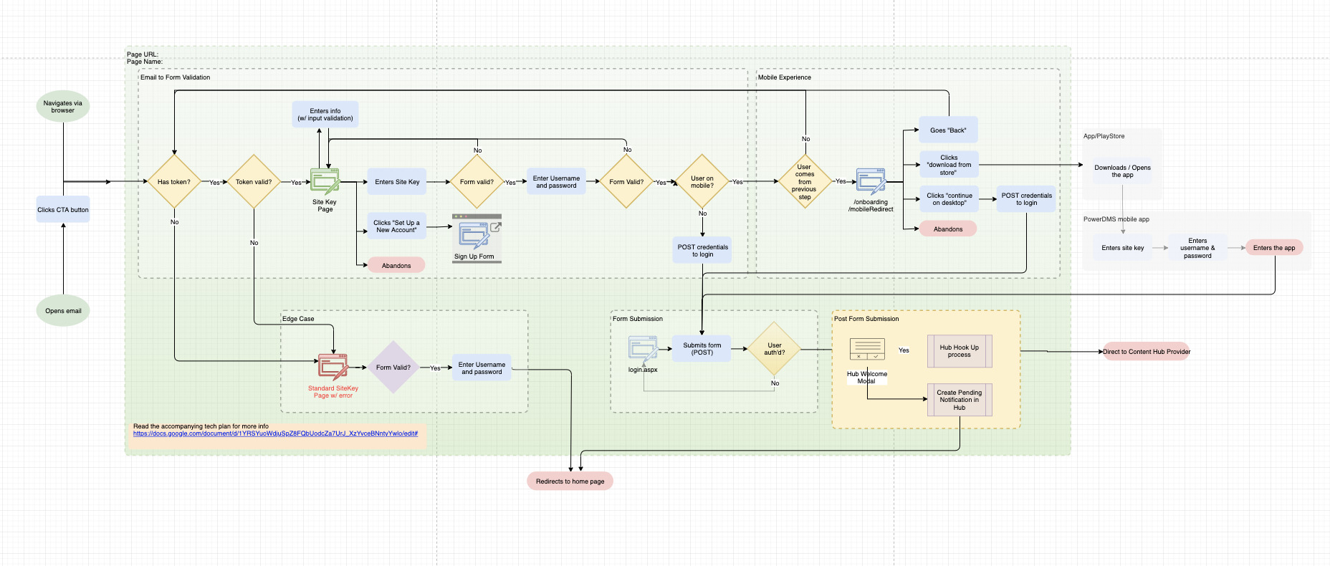This screenshot has height=566, width=1330.
Task: Select the "Enters site key" mobile app box
Action: click(1123, 248)
